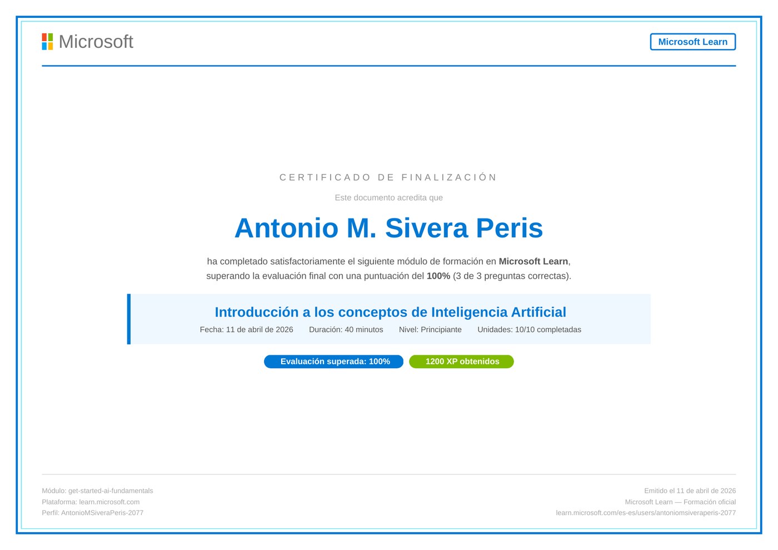Image resolution: width=778 pixels, height=550 pixels.
Task: Click 'Plataforma: learn.microsoft.com' footer text
Action: point(91,502)
